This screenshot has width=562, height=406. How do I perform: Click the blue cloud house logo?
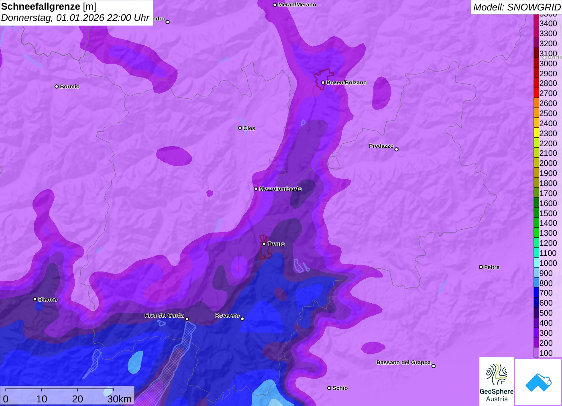pos(538,382)
